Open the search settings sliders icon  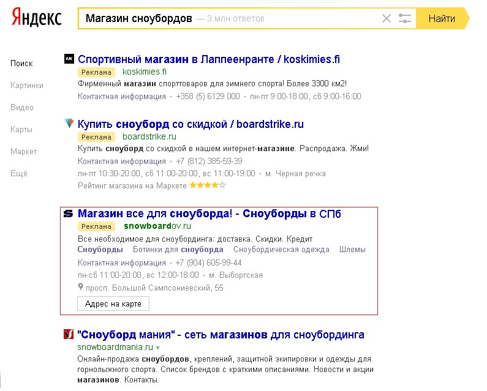pos(405,18)
